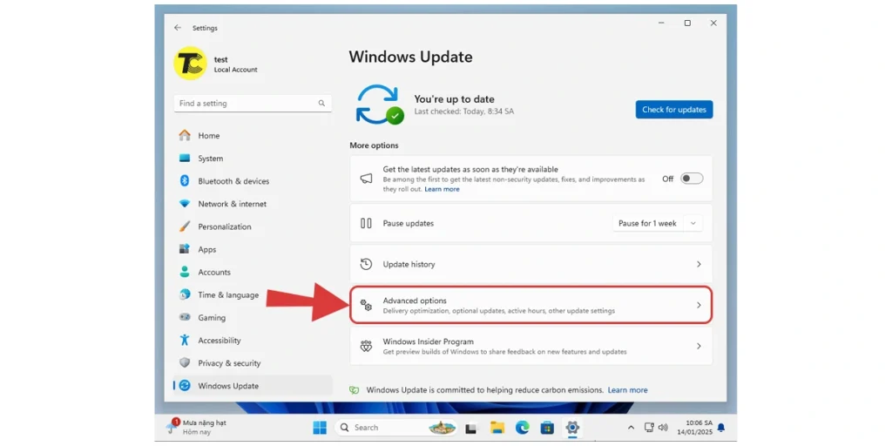Select Time & language in sidebar
Image resolution: width=892 pixels, height=446 pixels.
tap(227, 295)
